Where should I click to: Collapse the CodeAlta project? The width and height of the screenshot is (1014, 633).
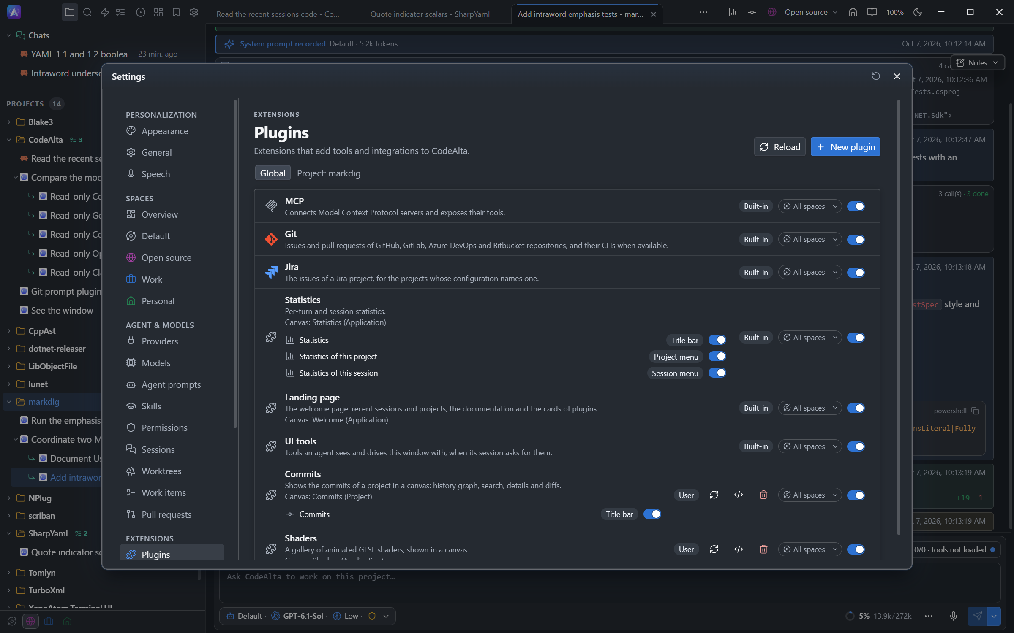(9, 140)
